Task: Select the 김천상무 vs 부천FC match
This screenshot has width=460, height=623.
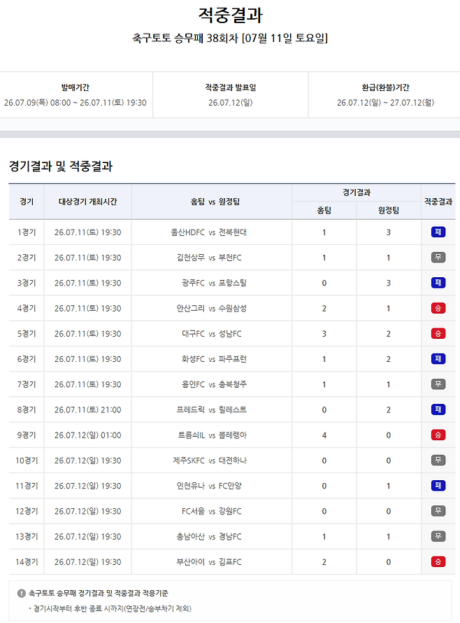Action: [209, 258]
